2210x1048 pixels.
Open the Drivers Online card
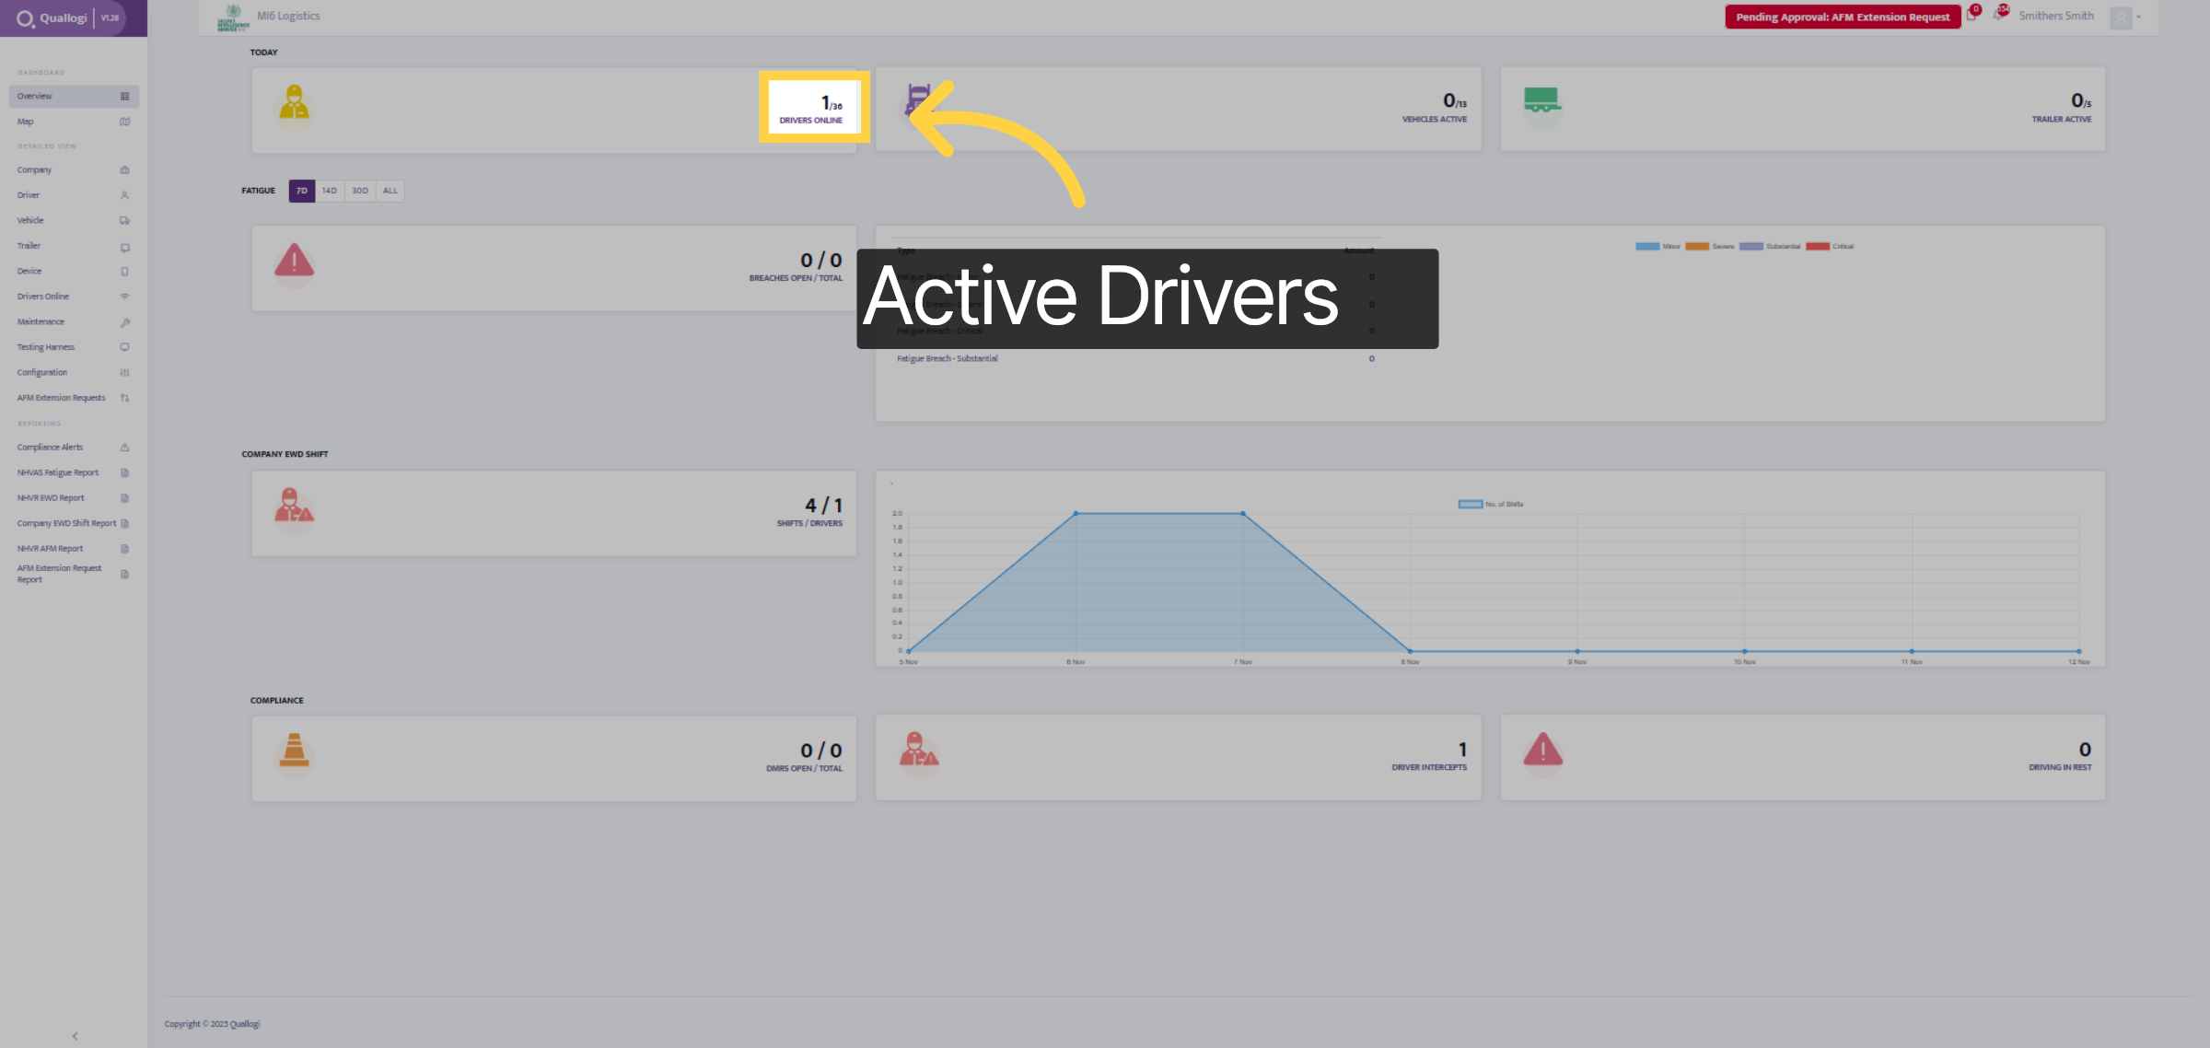[x=554, y=110]
